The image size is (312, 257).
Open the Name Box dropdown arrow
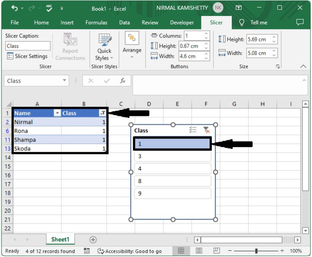64,80
